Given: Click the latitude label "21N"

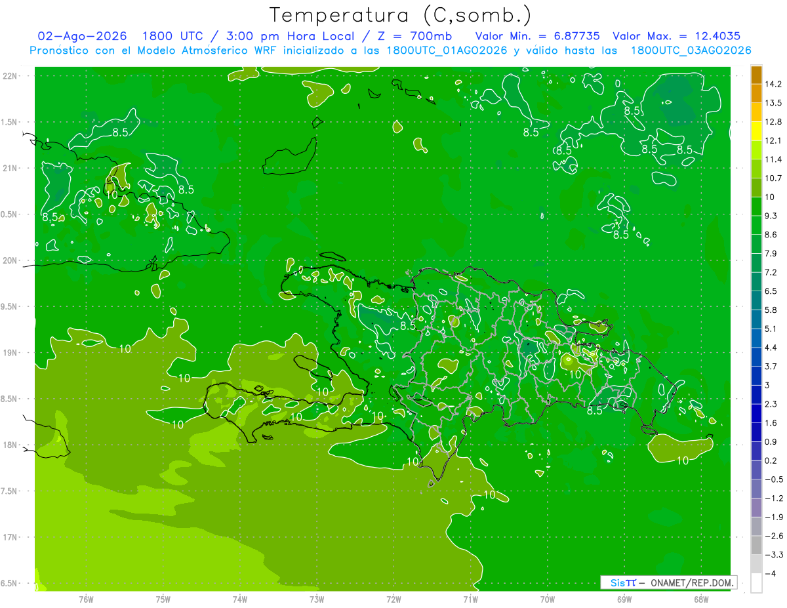Looking at the screenshot, I should tap(10, 168).
